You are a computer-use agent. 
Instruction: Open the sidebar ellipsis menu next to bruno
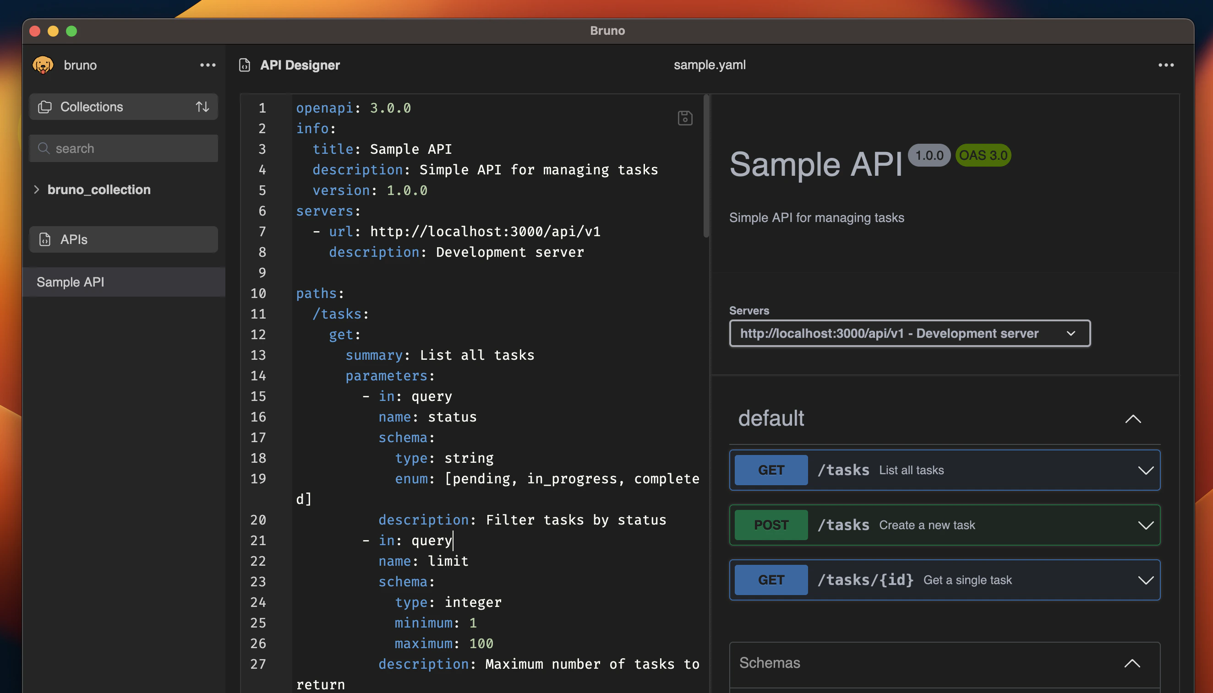(x=207, y=65)
